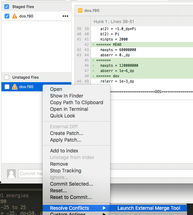The image size is (193, 215).
Task: Open the three-dot menu for staged dos.f90
Action: (65, 16)
